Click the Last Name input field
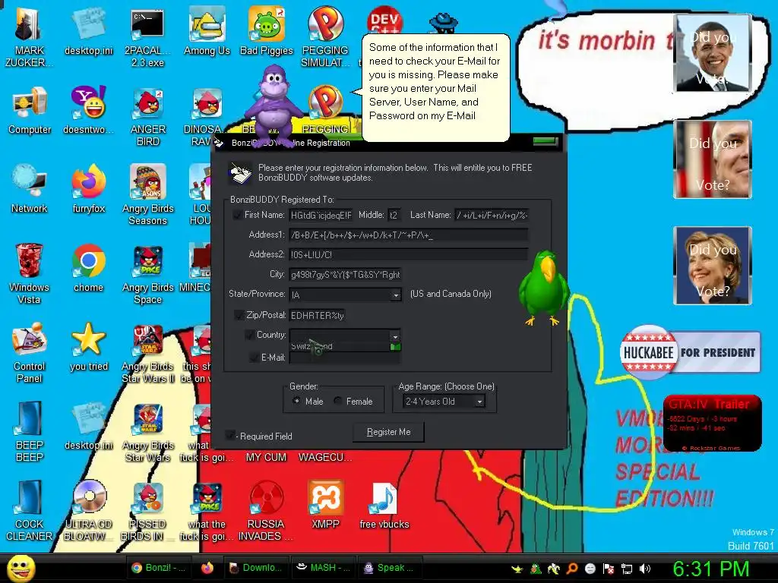This screenshot has width=778, height=583. (492, 215)
